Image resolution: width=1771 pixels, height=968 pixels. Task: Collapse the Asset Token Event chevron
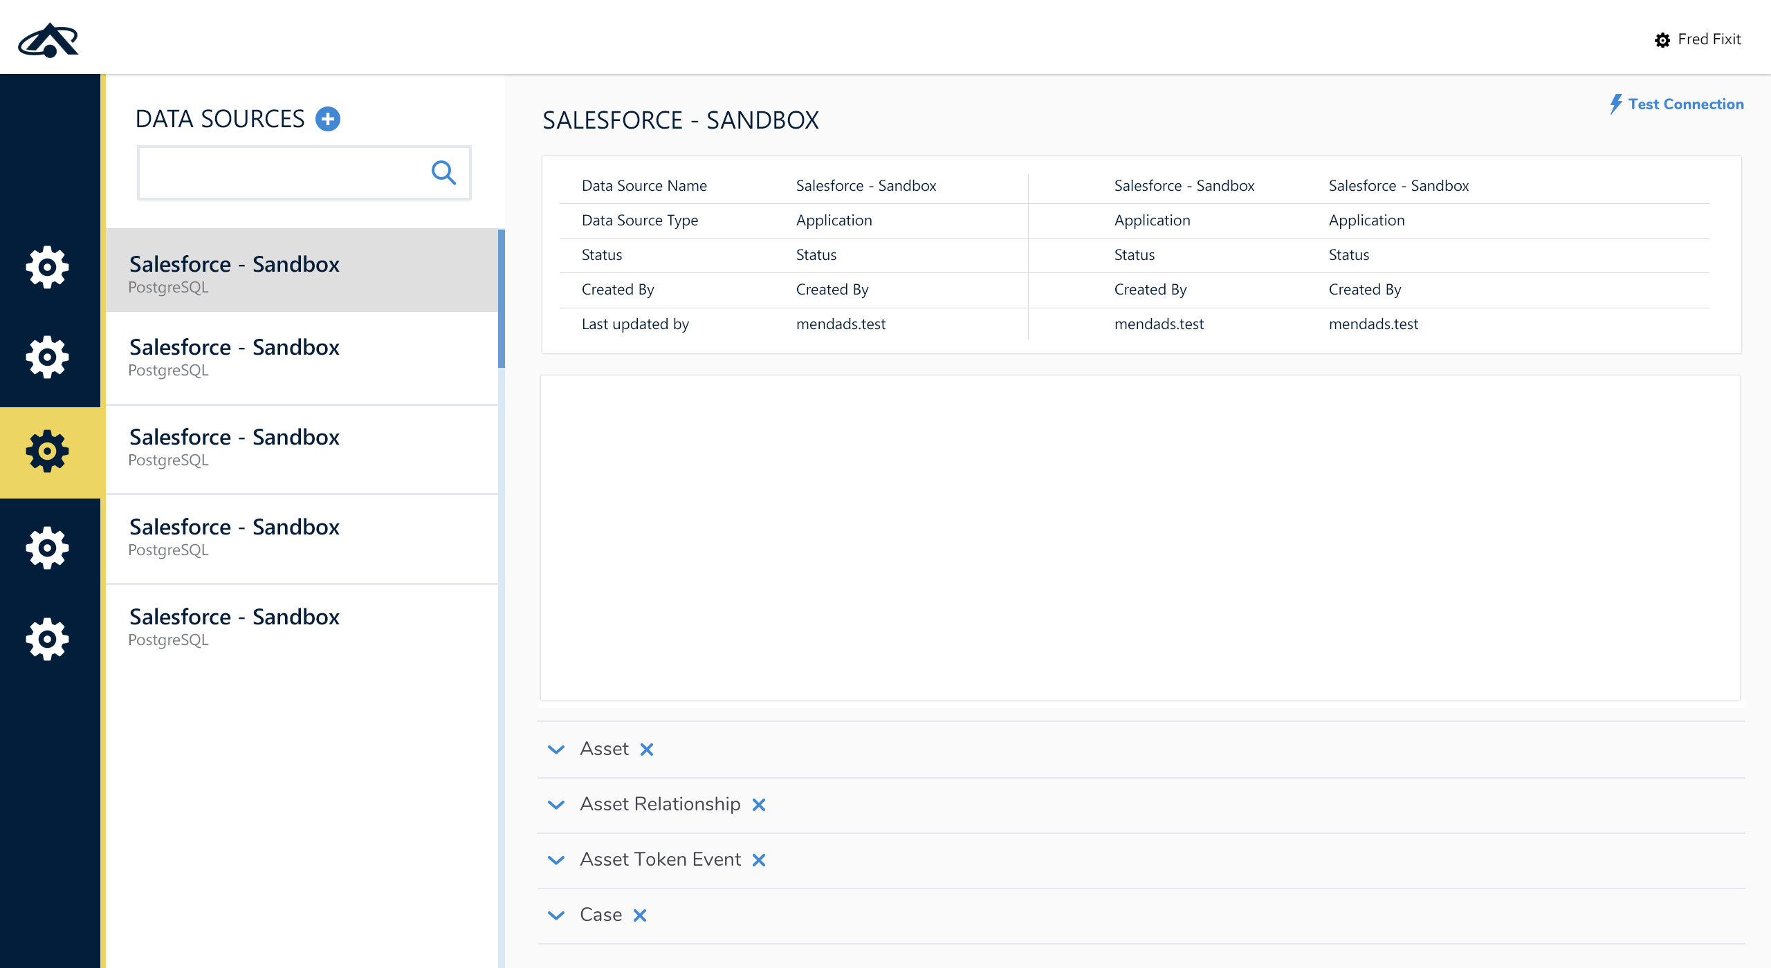pos(556,860)
